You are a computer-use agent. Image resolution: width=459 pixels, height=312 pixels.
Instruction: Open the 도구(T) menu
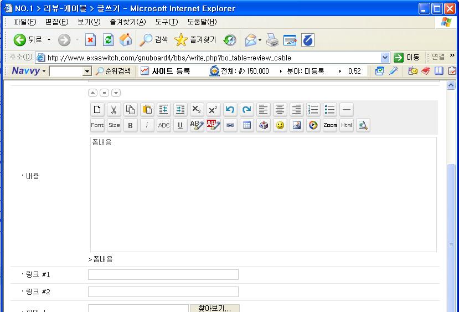166,22
